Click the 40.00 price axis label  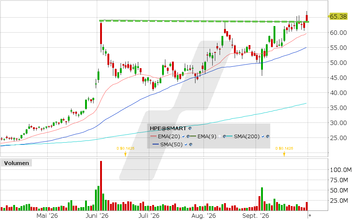(338, 93)
